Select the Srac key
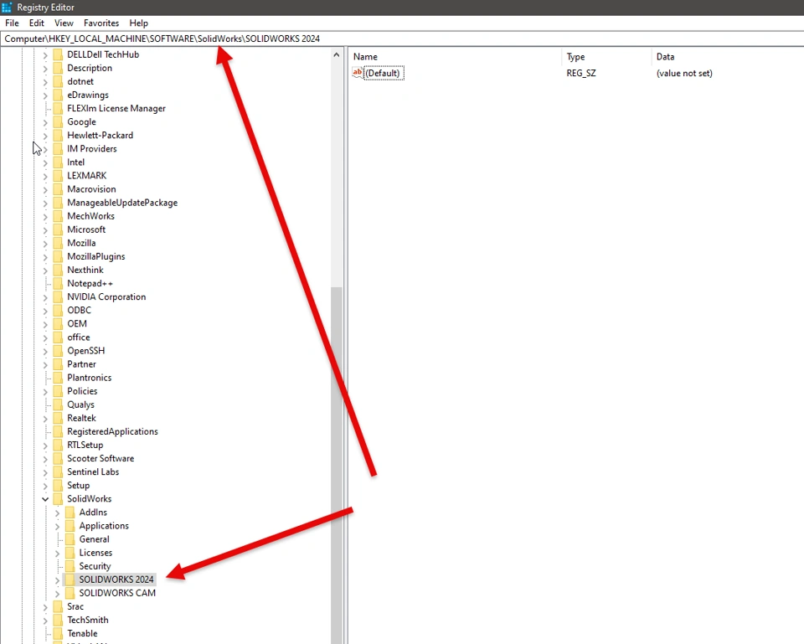This screenshot has height=644, width=804. coord(75,606)
